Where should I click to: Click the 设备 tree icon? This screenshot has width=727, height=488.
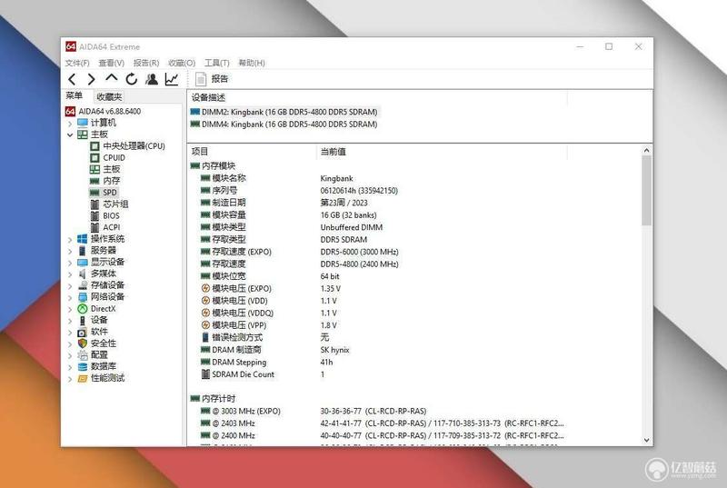83,320
